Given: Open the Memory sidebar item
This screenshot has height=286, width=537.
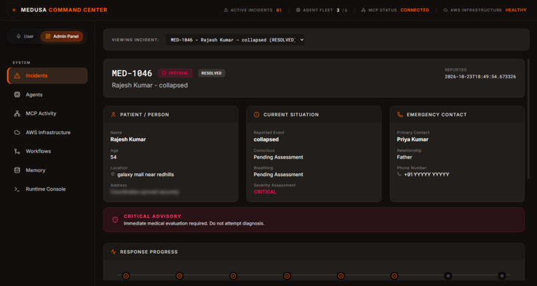Looking at the screenshot, I should pos(47,170).
